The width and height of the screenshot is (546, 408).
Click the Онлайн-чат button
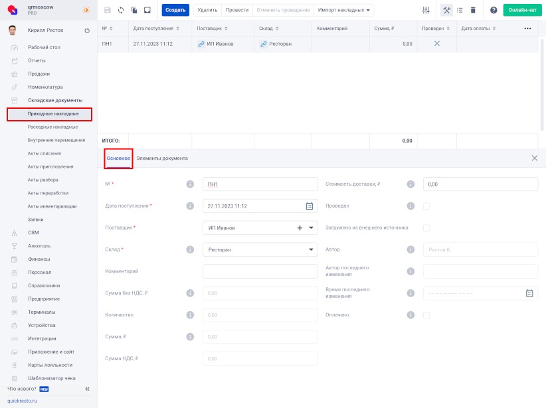pos(522,10)
